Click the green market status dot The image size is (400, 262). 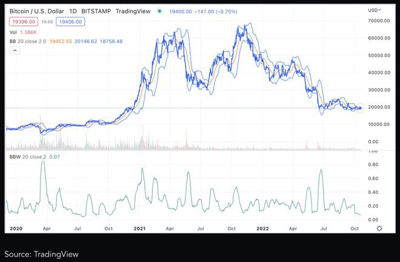click(159, 11)
